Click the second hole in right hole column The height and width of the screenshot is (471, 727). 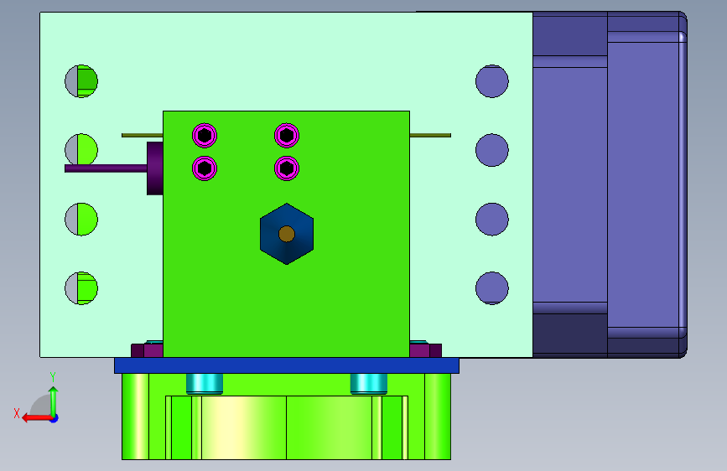tap(492, 150)
